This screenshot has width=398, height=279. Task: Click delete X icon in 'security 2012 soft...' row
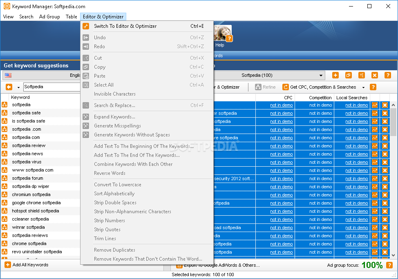[x=385, y=179]
